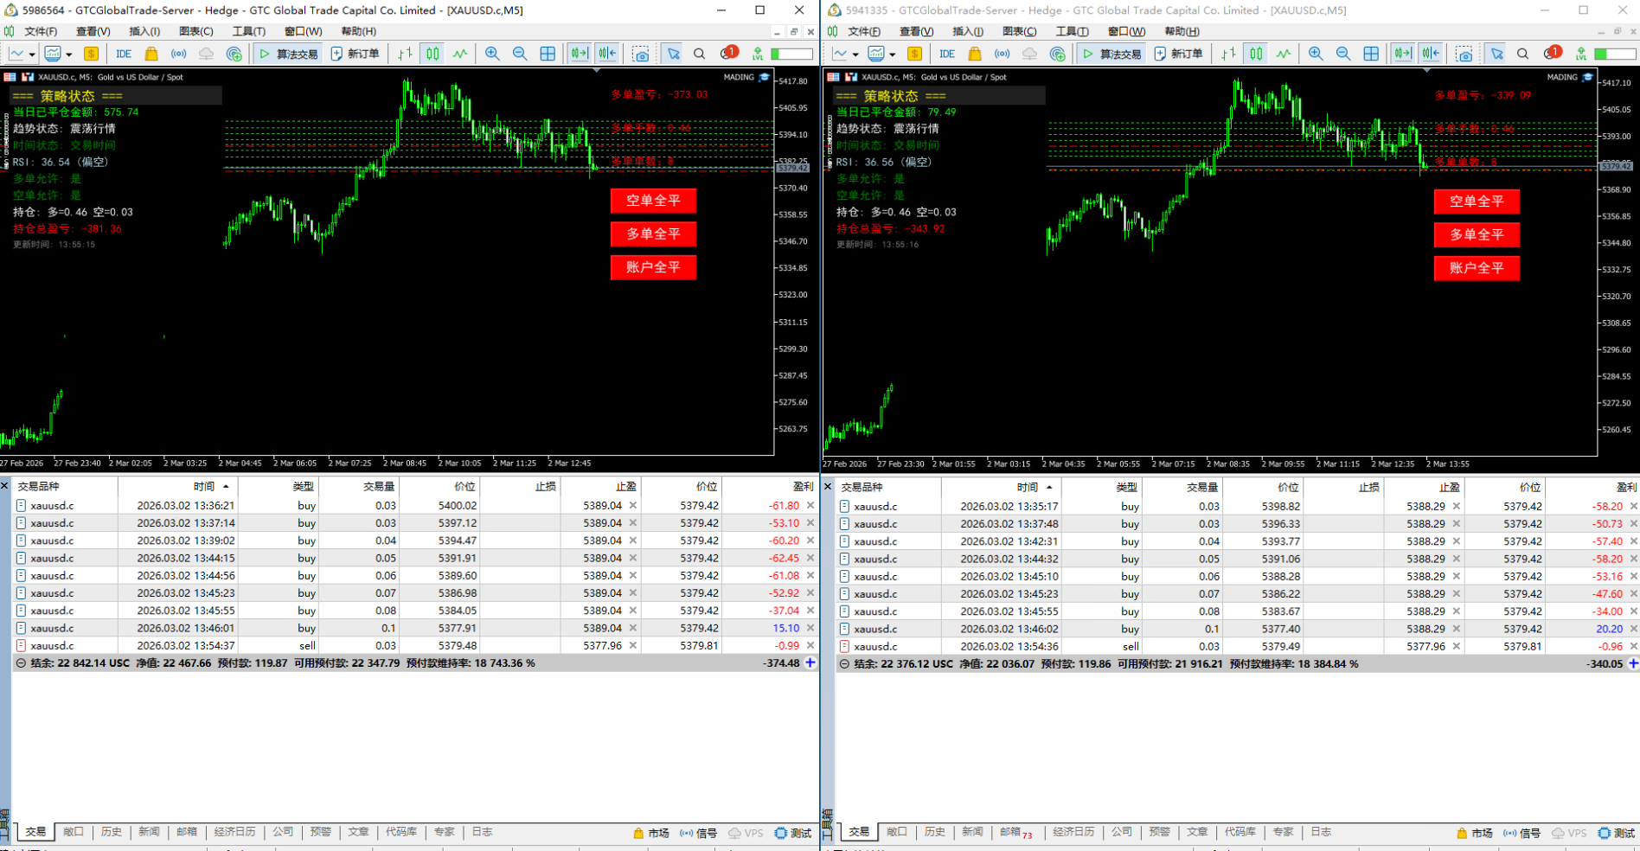
Task: Click 空单全平 button on right chart
Action: point(1477,202)
